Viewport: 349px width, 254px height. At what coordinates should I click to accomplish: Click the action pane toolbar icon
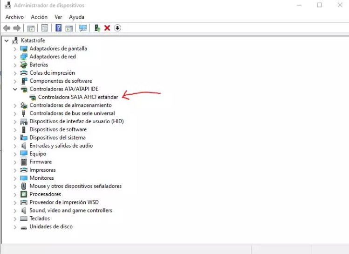tap(69, 28)
